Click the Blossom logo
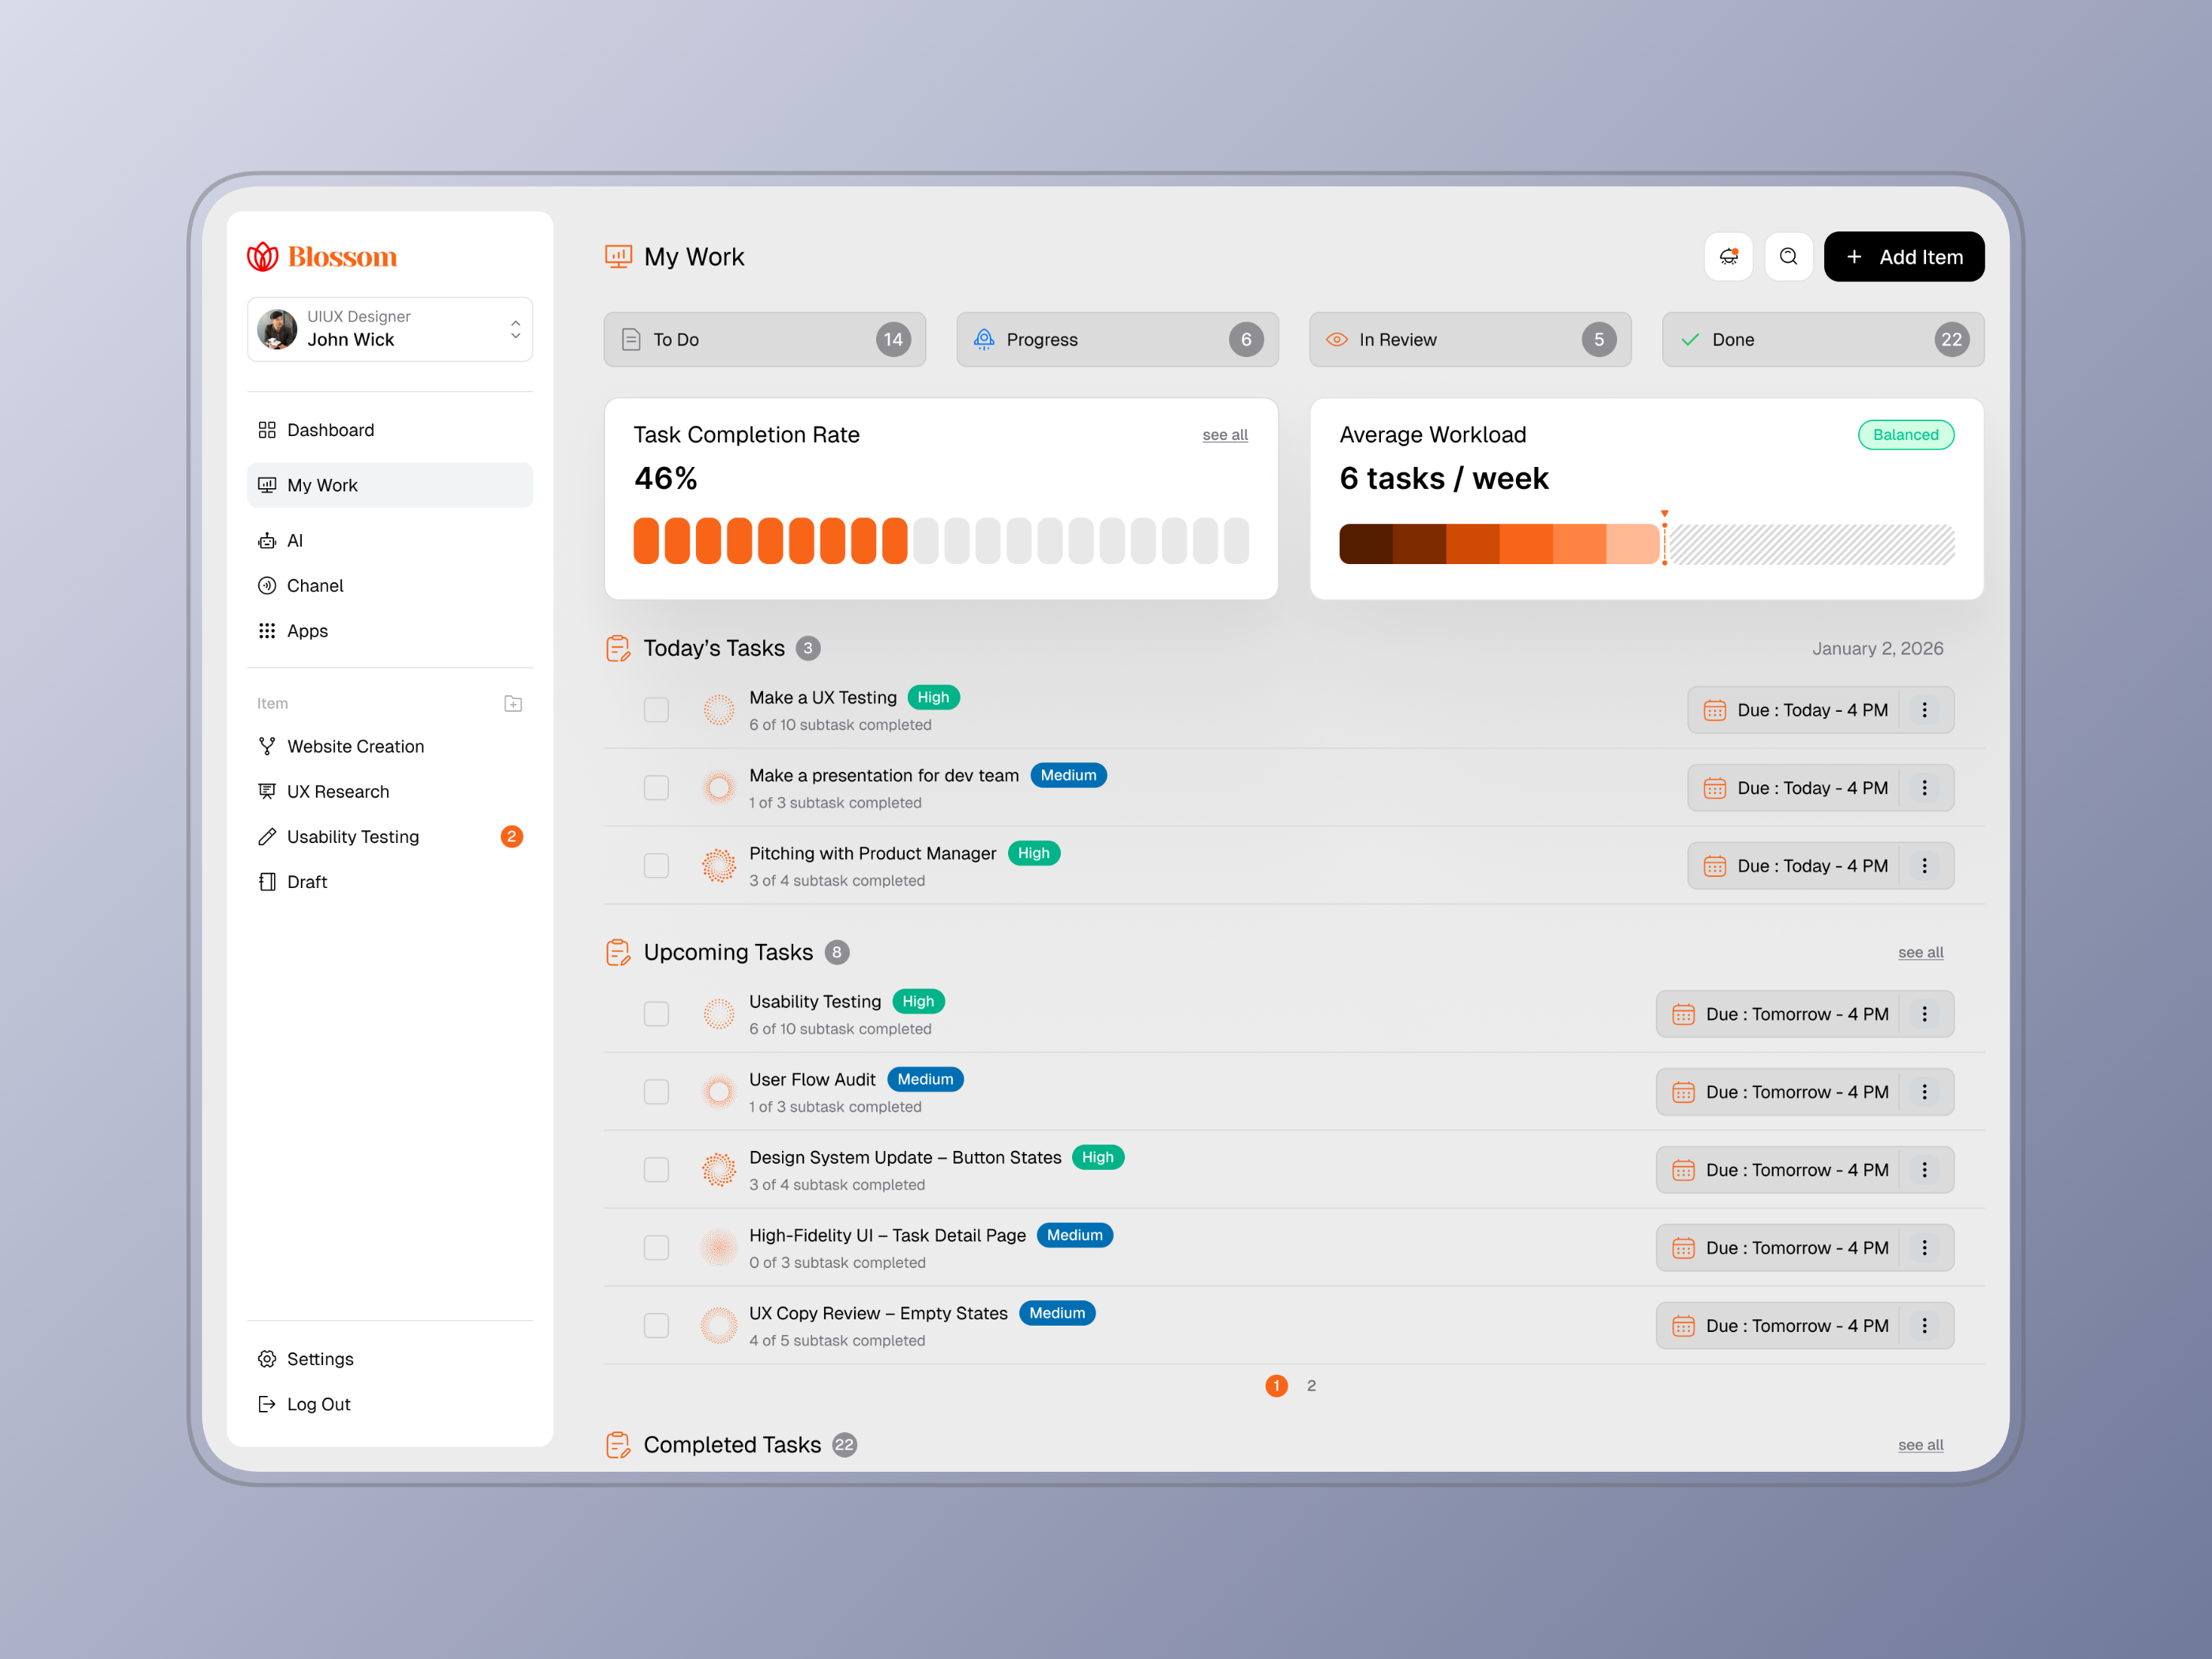Screen dimensions: 2212x1659 [322, 257]
